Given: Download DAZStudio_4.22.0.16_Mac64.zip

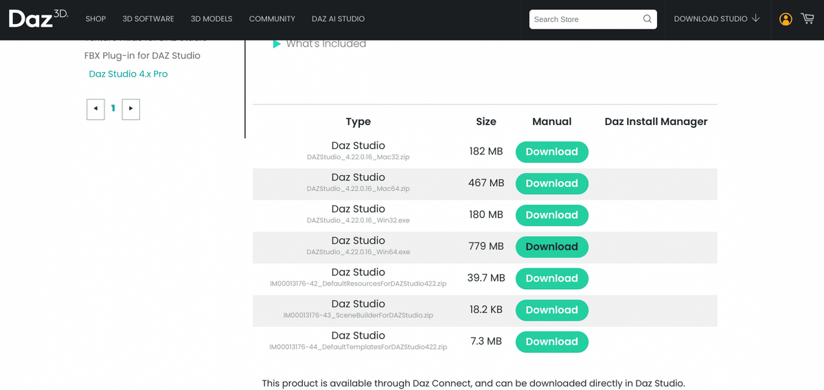Looking at the screenshot, I should pyautogui.click(x=551, y=183).
